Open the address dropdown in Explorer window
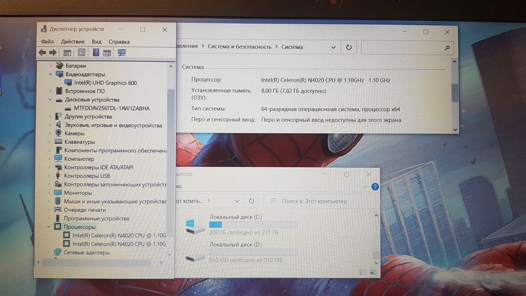 click(x=237, y=201)
